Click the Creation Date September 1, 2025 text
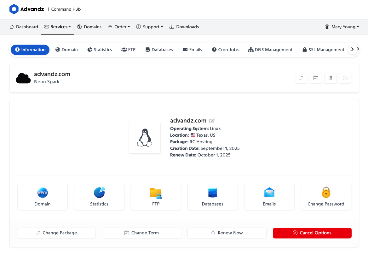The image size is (368, 257). click(205, 148)
